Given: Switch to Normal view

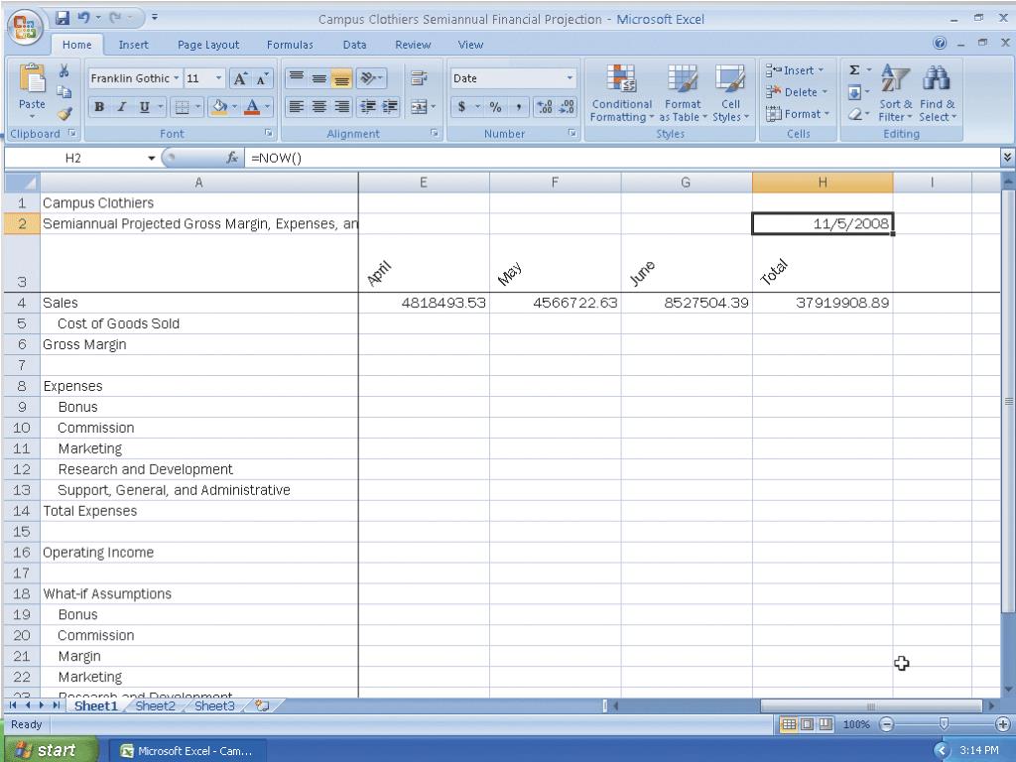Looking at the screenshot, I should coord(788,724).
